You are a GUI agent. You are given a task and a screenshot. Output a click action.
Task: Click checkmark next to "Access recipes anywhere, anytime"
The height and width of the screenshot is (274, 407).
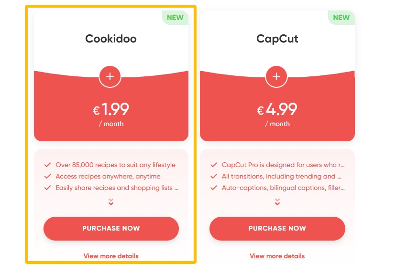tap(47, 176)
